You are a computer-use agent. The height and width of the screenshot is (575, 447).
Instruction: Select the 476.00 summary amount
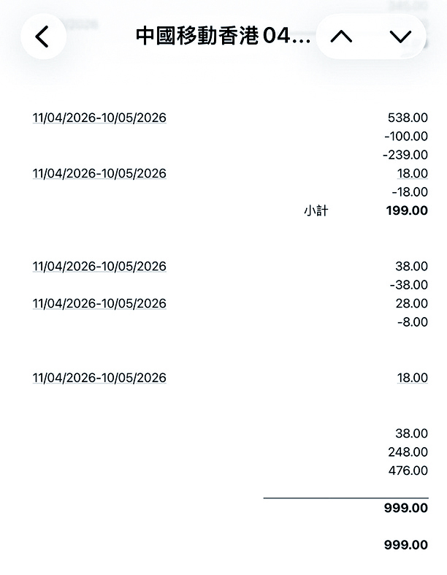[x=408, y=471]
